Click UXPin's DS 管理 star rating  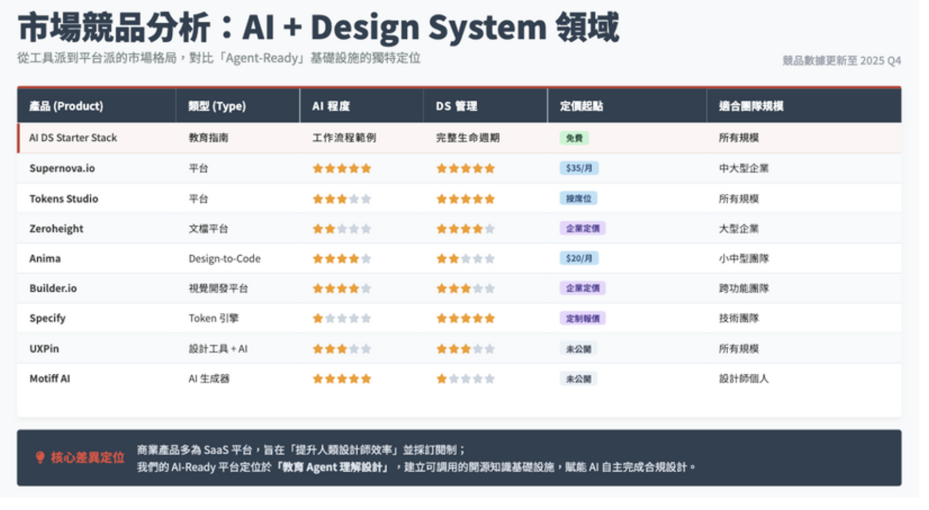466,349
